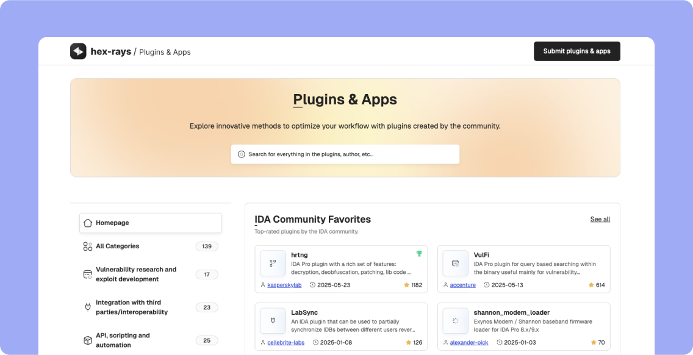Click the shannon_modem_loader thumbnail icon
This screenshot has width=693, height=355.
tap(455, 321)
